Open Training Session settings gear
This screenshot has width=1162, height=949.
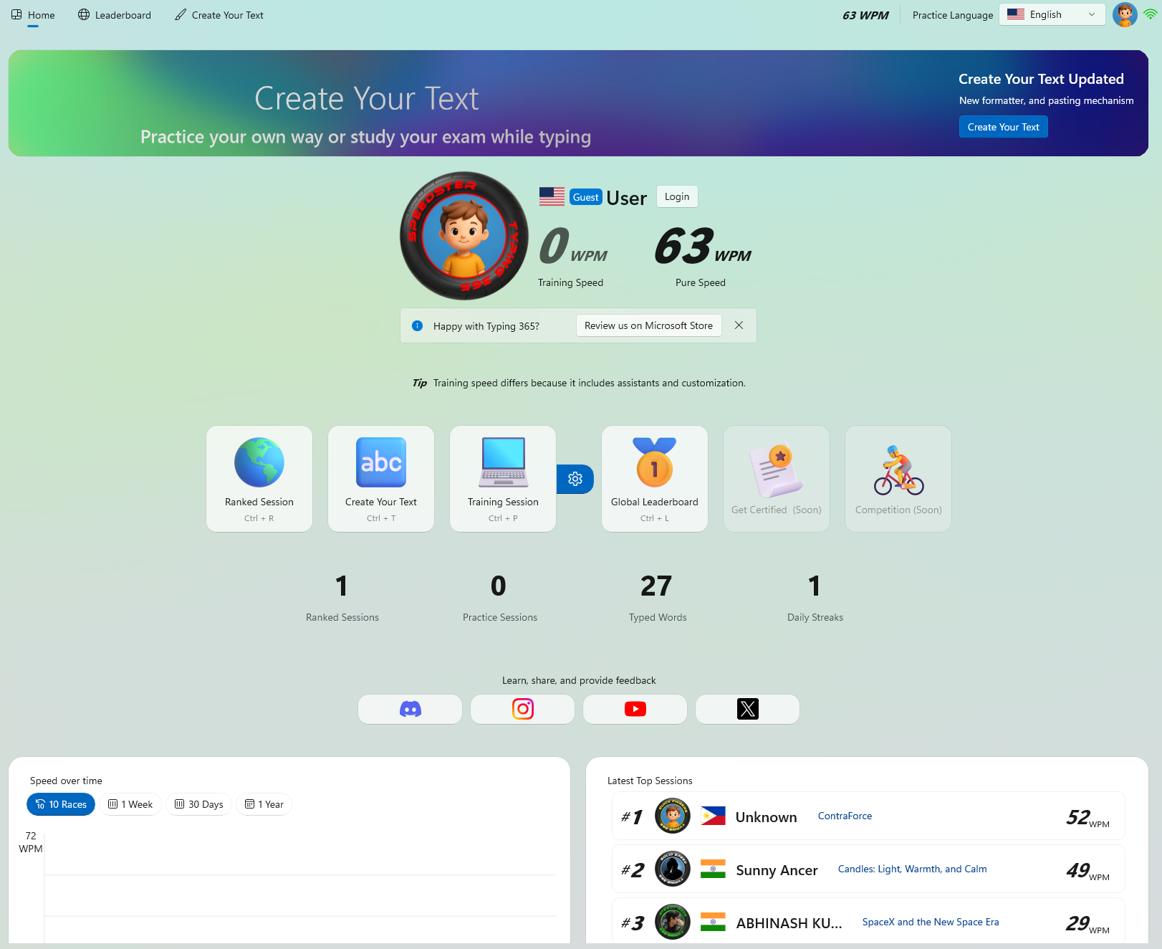click(x=575, y=479)
